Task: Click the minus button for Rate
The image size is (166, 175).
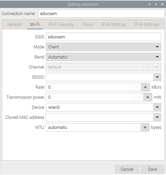Action: (137, 87)
